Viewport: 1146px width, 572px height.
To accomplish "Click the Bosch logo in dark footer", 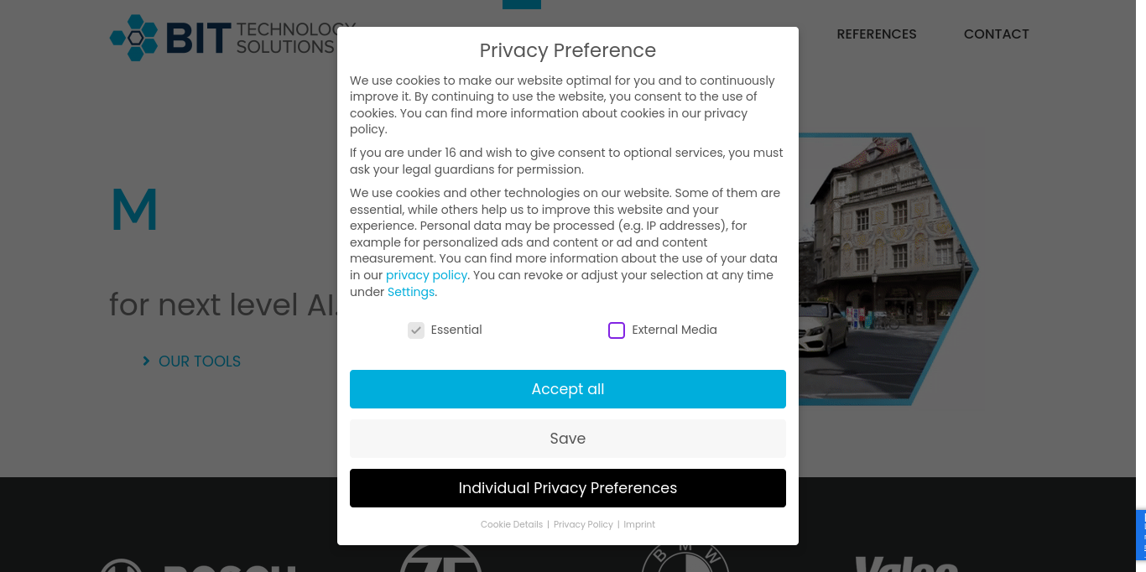I will [199, 564].
